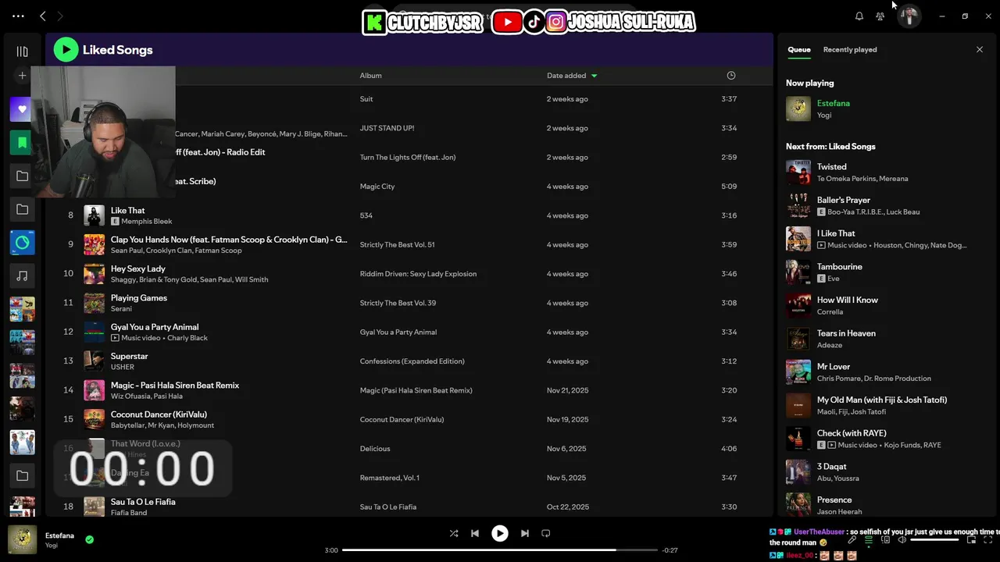Image resolution: width=1000 pixels, height=562 pixels.
Task: Click the music video icon under Check (with RAYE)
Action: click(832, 445)
